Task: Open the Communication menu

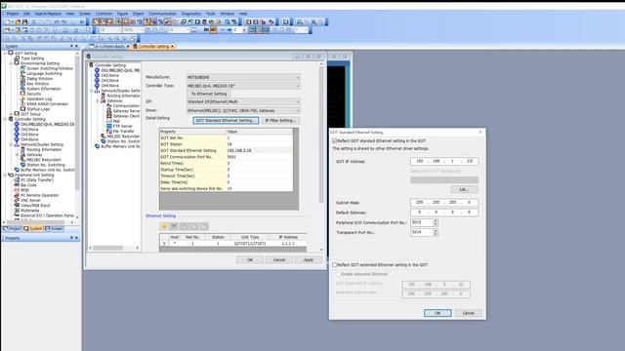Action: tap(163, 14)
